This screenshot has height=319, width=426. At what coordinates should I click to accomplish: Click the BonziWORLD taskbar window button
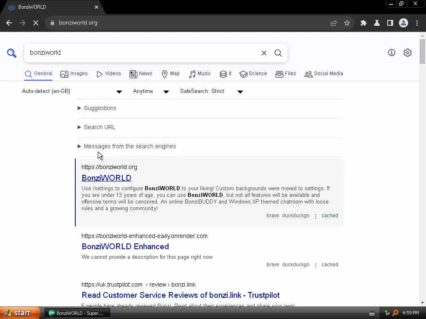(x=77, y=313)
